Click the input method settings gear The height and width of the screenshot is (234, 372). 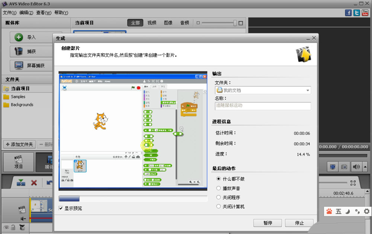(x=366, y=211)
